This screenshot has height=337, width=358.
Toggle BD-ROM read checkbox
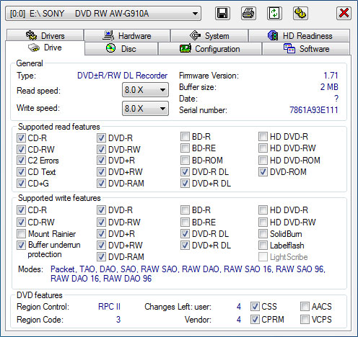click(185, 160)
